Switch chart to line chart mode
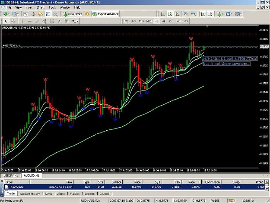This screenshot has height=203, width=270. [x=178, y=14]
